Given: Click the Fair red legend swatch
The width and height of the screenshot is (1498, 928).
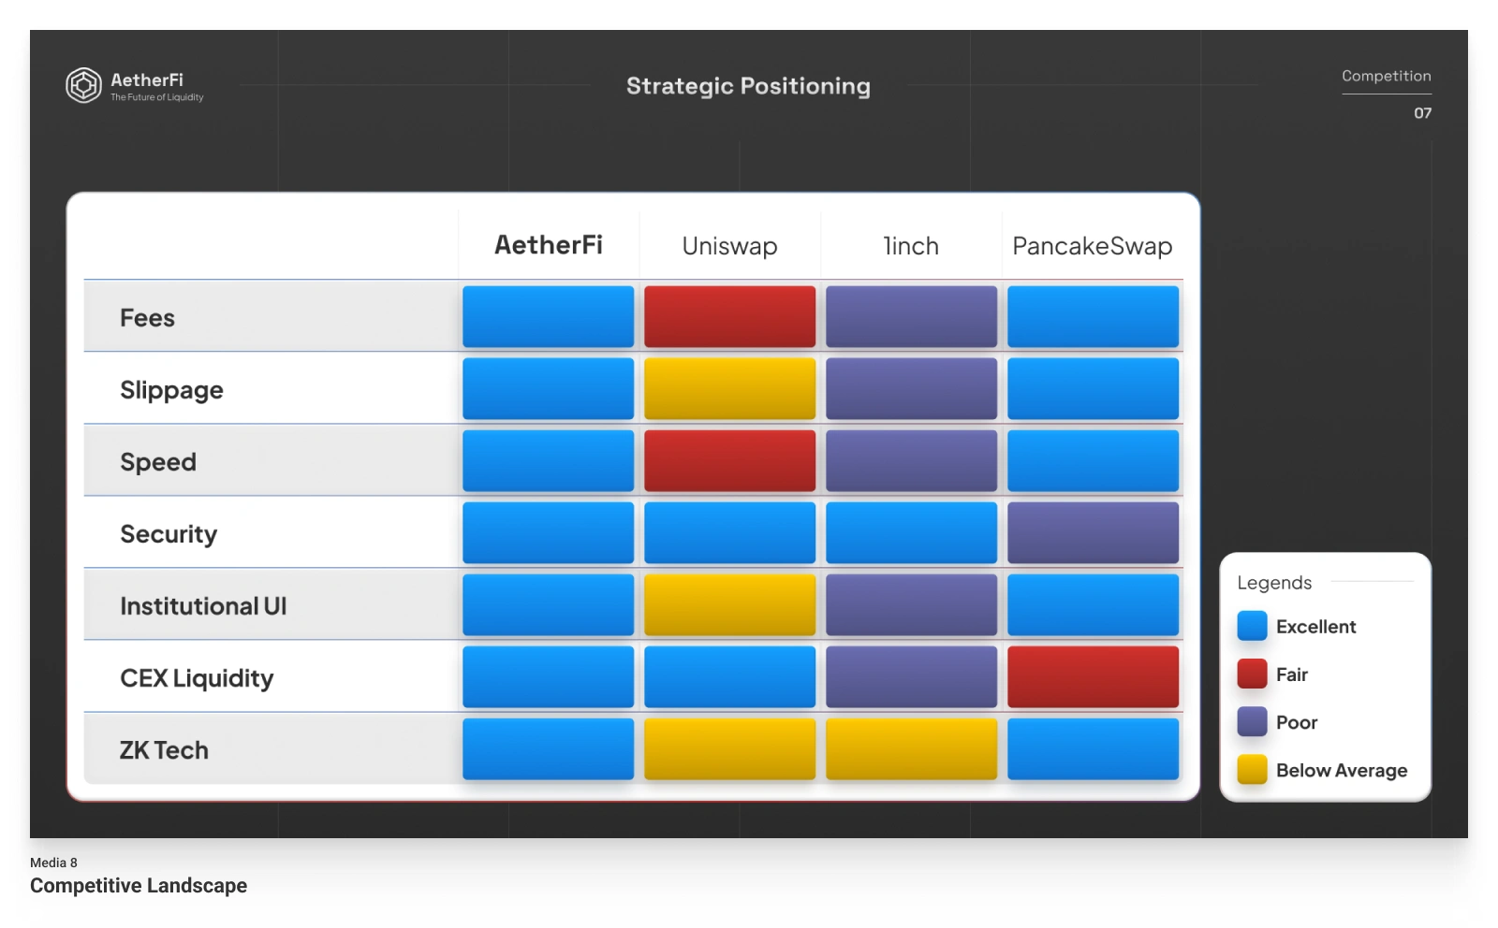Looking at the screenshot, I should point(1252,674).
